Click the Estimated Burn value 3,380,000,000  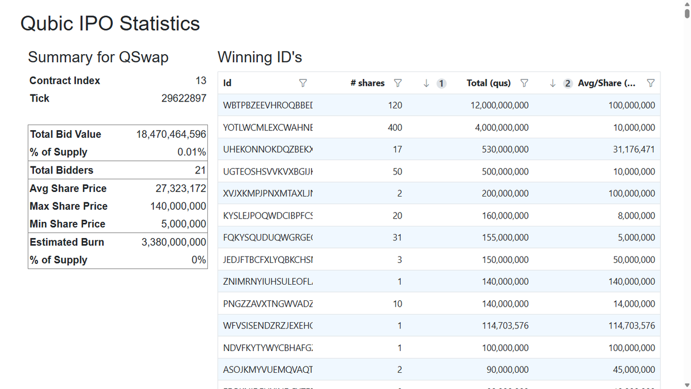coord(174,242)
